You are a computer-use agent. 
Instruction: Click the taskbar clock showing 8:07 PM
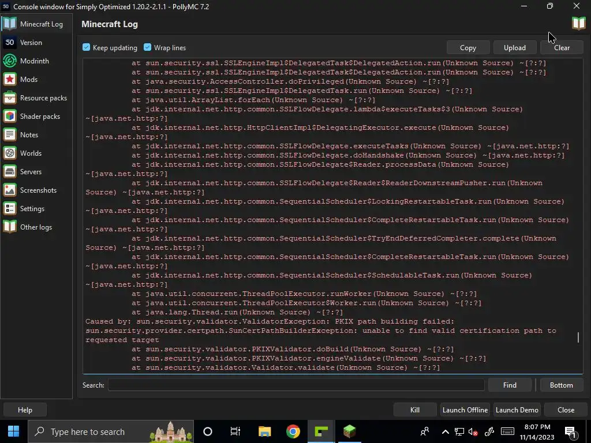537,431
